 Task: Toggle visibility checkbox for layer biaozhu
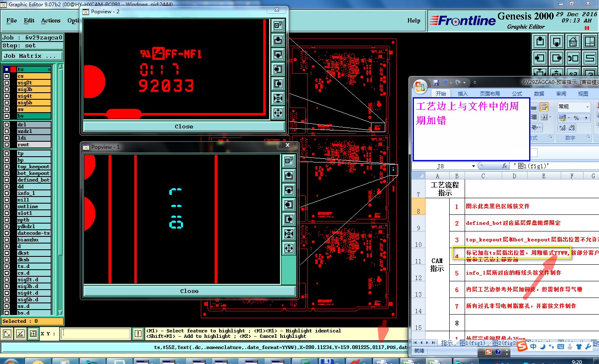pos(7,240)
